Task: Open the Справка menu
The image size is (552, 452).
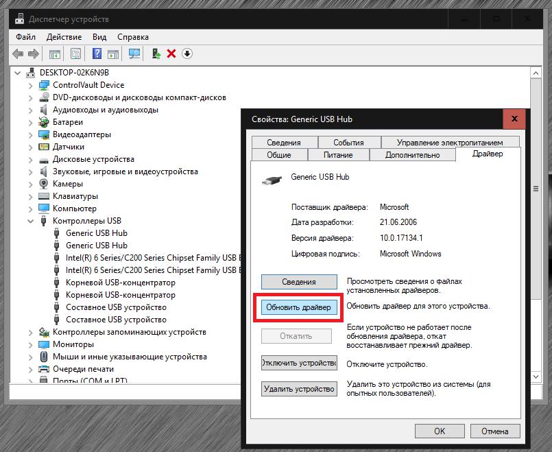Action: tap(133, 37)
